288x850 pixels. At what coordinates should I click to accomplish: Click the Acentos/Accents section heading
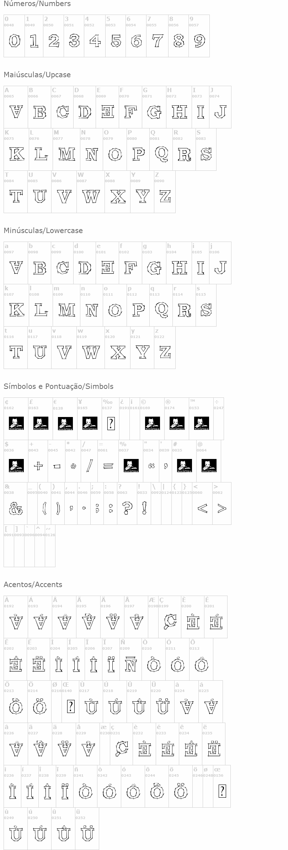coord(33,585)
